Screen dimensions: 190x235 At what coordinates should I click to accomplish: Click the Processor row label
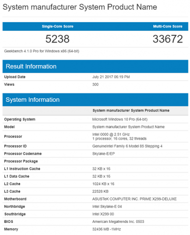13,137
